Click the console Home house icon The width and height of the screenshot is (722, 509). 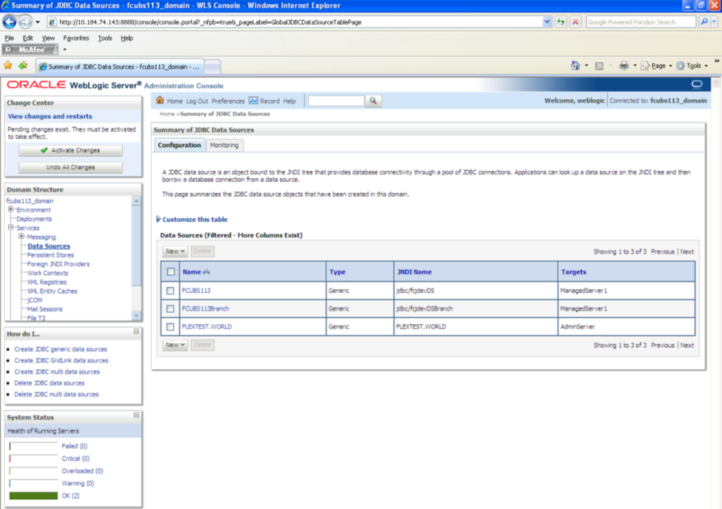[x=160, y=101]
